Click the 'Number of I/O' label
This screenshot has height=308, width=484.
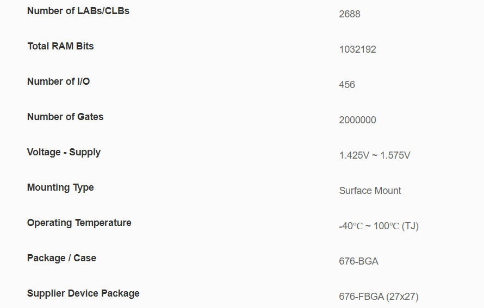point(58,81)
